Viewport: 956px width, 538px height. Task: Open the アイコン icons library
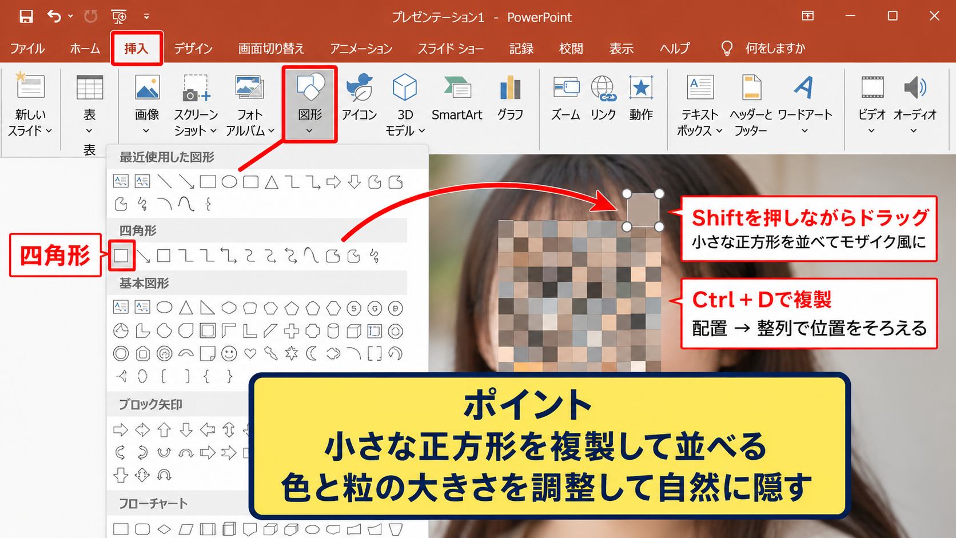point(359,98)
